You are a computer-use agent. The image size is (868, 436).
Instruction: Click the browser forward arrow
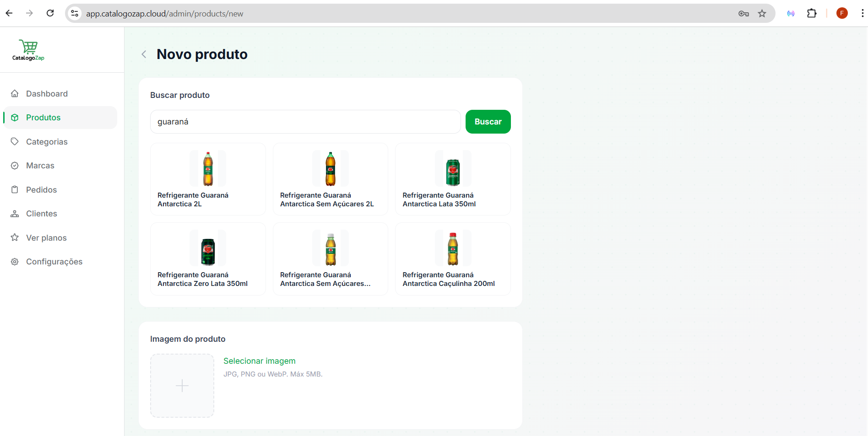pyautogui.click(x=29, y=13)
